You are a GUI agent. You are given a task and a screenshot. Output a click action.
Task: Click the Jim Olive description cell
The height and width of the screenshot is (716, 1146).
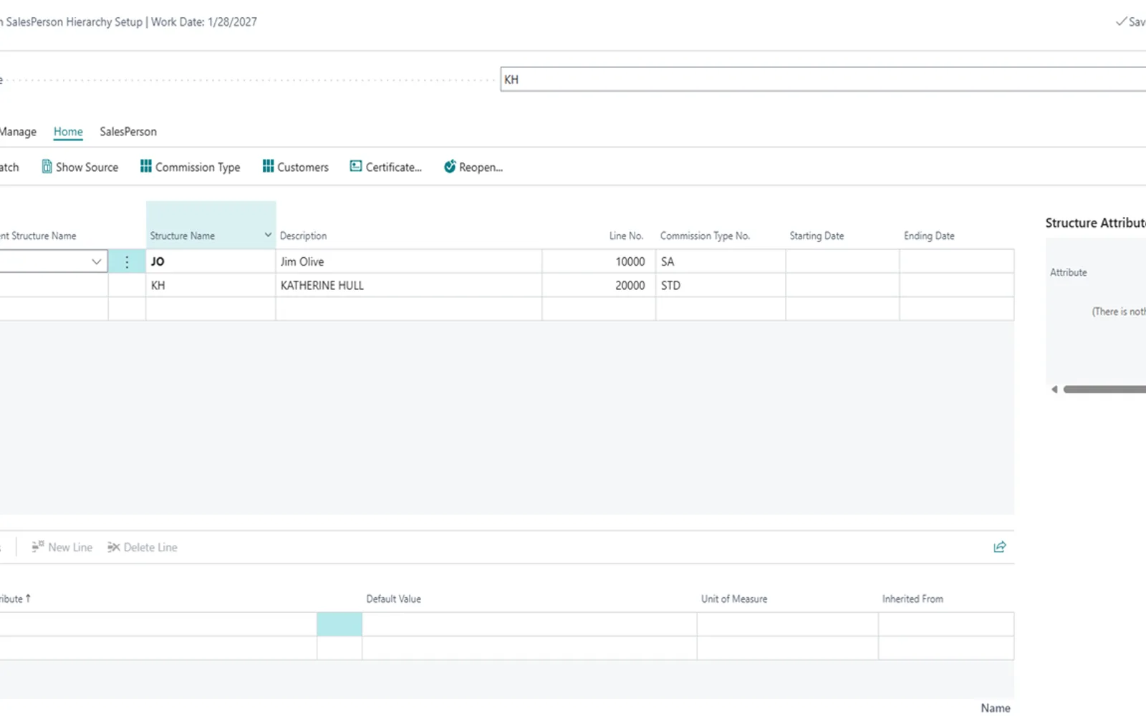pyautogui.click(x=409, y=261)
